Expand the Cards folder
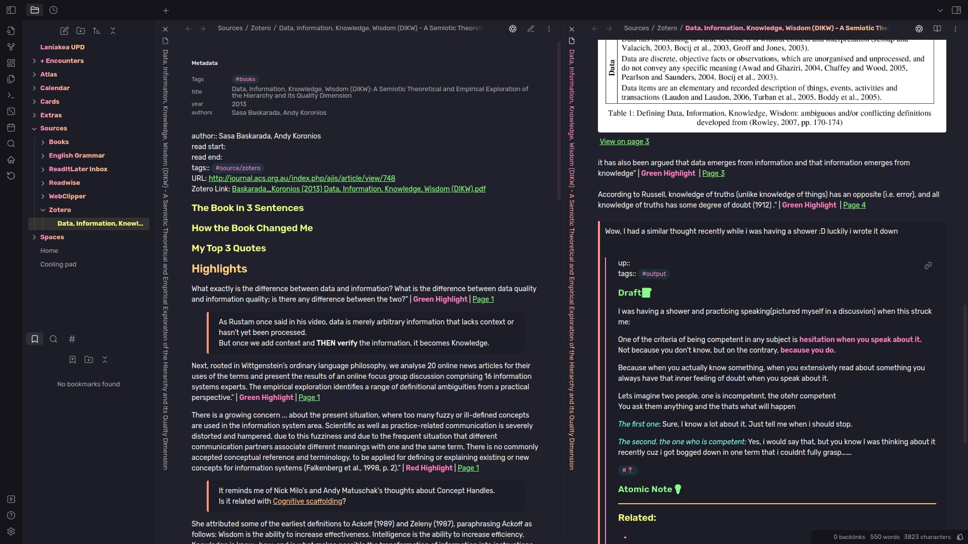Viewport: 968px width, 544px height. click(50, 101)
